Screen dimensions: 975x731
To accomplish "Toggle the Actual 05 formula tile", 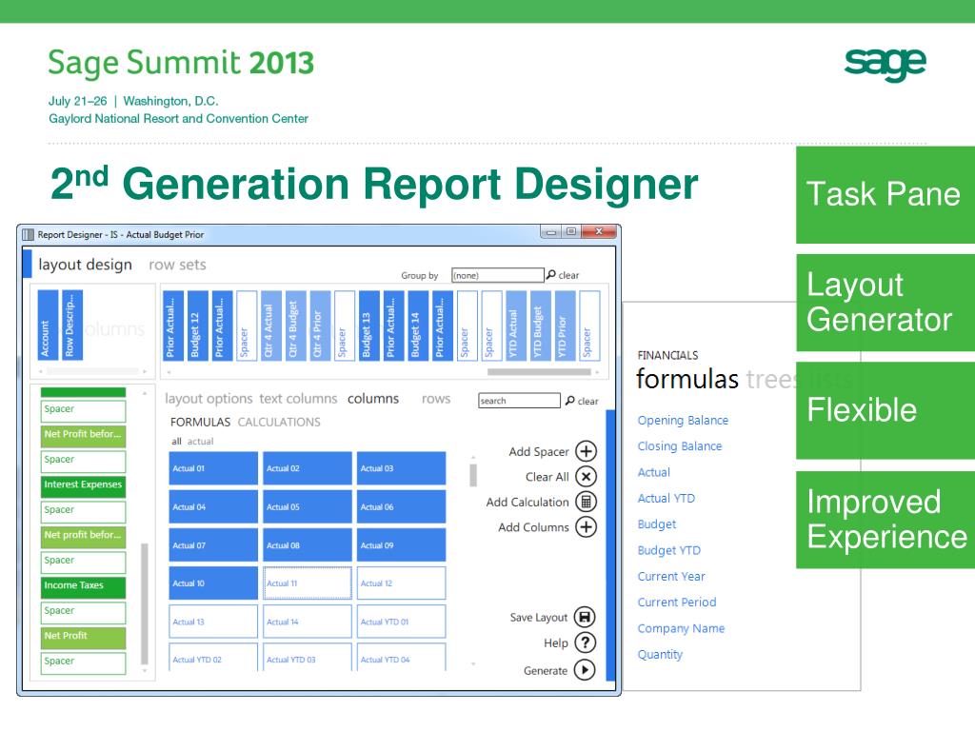I will pos(308,506).
